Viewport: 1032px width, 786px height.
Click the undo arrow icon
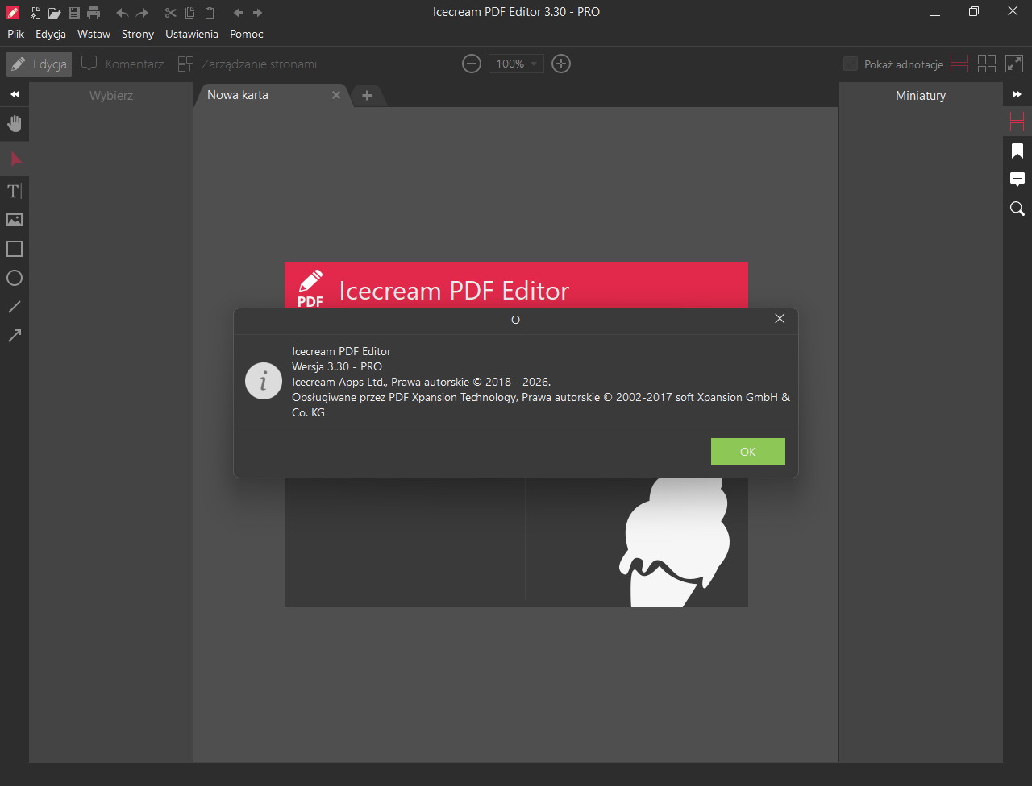123,13
